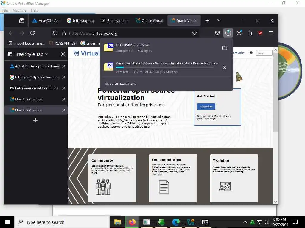Open the Training card
This screenshot has width=305, height=228.
click(x=234, y=178)
